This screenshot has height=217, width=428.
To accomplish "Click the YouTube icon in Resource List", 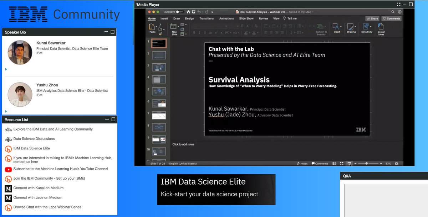I will [x=8, y=169].
